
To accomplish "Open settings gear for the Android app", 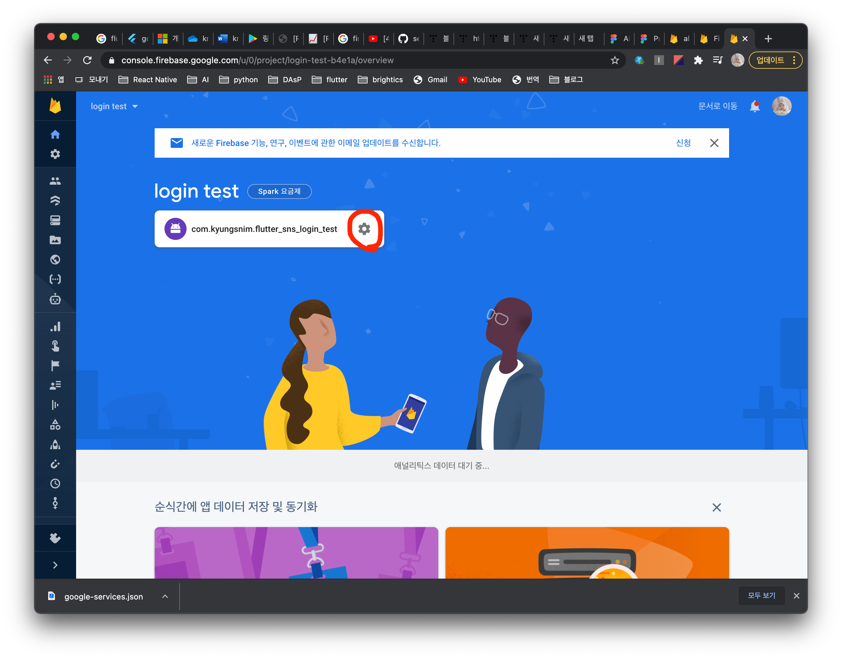I will (364, 229).
